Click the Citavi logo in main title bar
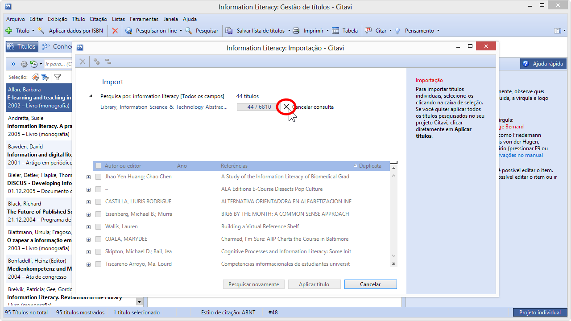The width and height of the screenshot is (571, 321). point(8,7)
